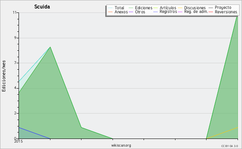Screen dimensions: 242x149
Task: Click the 2015 x-axis label
Action: point(19,141)
